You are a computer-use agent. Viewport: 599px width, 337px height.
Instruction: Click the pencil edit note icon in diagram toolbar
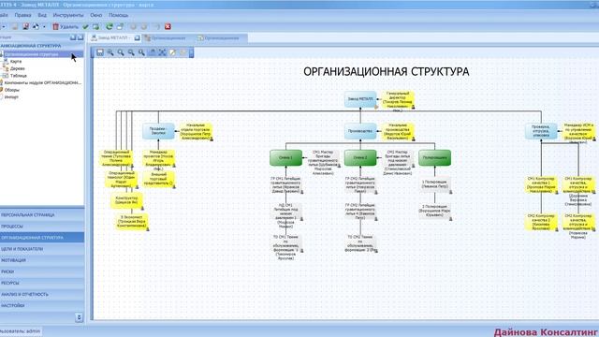(172, 52)
